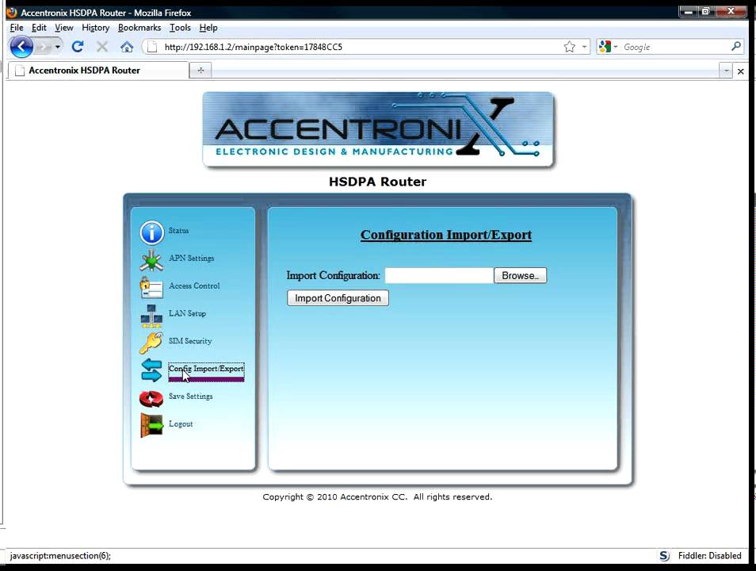This screenshot has width=756, height=571.
Task: Open the History menu
Action: click(95, 28)
